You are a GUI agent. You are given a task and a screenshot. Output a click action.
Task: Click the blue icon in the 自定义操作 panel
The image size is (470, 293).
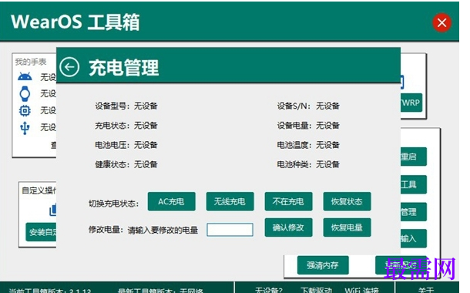53,210
